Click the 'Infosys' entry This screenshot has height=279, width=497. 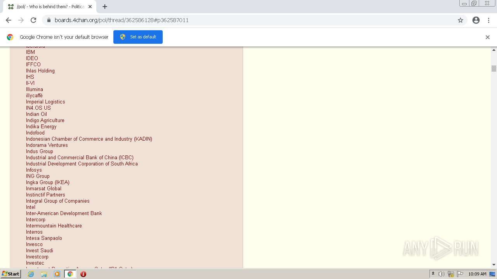(34, 170)
